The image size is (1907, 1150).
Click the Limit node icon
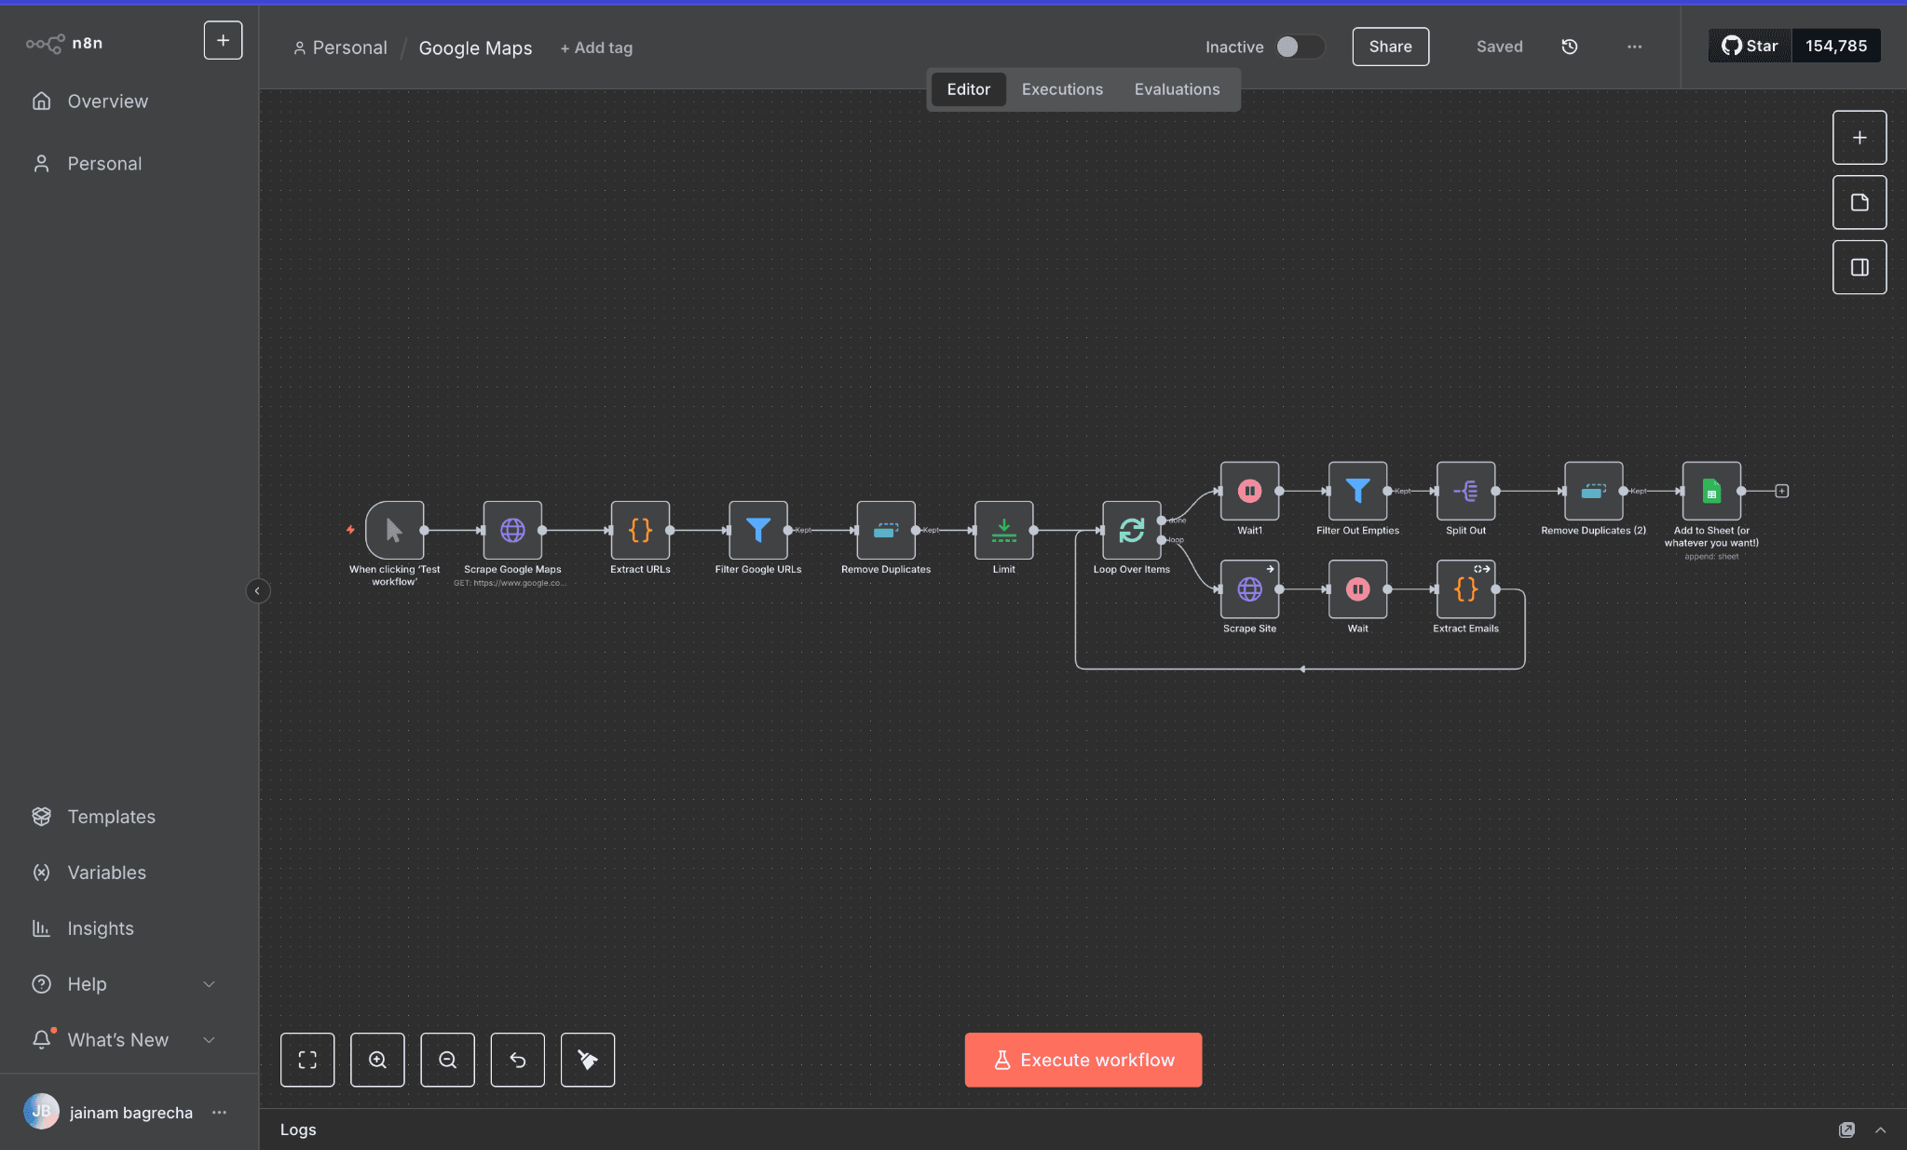pyautogui.click(x=1003, y=530)
